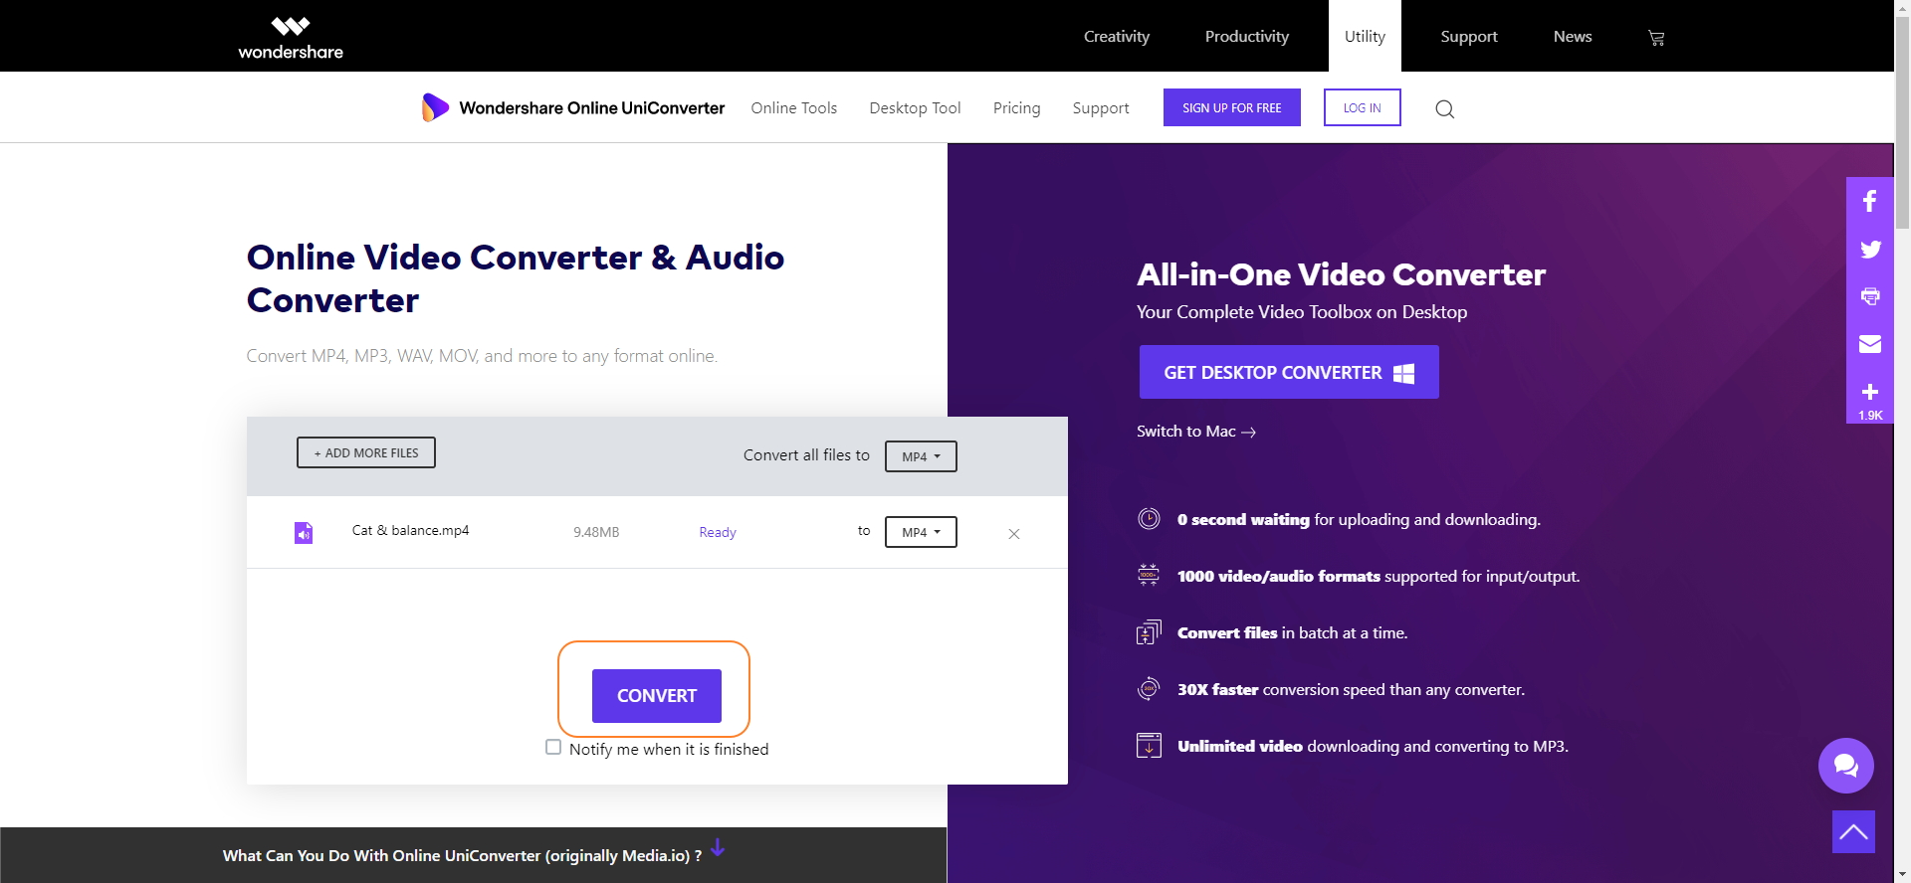Click the scrollbar down arrow
This screenshot has height=883, width=1911.
[1902, 875]
